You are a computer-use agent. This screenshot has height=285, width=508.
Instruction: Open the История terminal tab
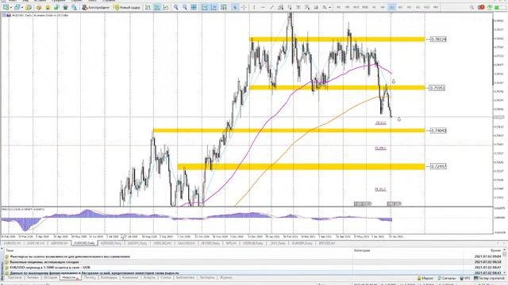coord(50,278)
